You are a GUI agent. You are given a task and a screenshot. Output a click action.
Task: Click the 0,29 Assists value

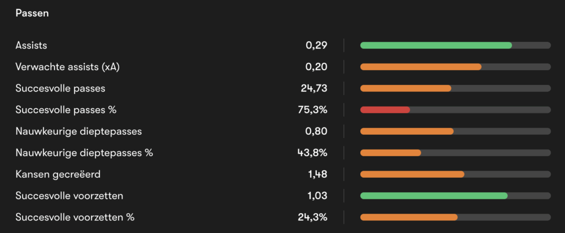pyautogui.click(x=317, y=45)
